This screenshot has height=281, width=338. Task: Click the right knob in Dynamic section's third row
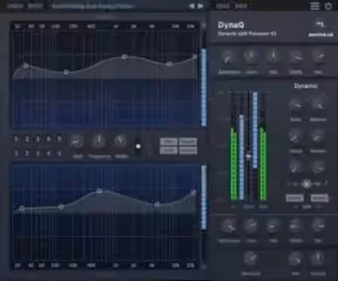318,167
